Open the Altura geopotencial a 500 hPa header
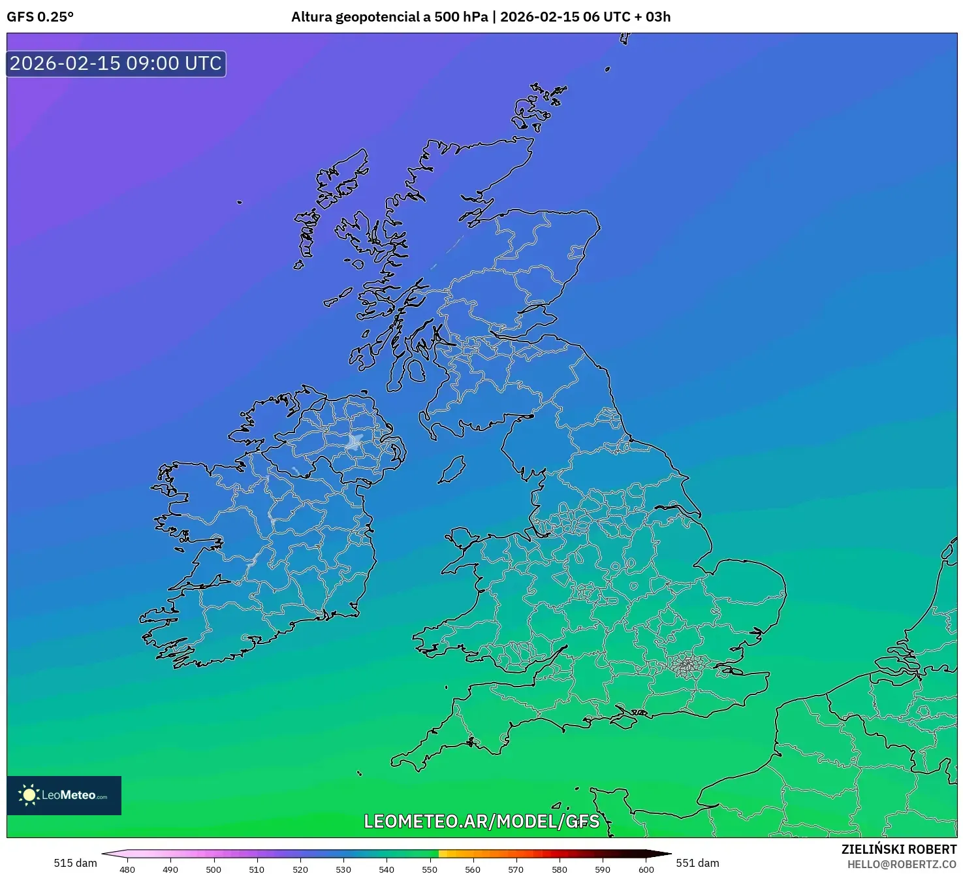 392,18
